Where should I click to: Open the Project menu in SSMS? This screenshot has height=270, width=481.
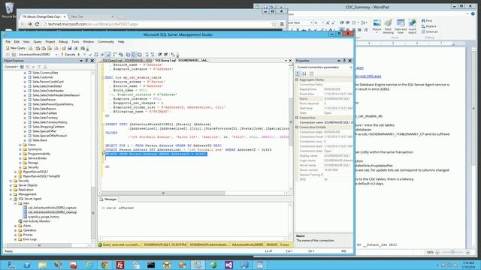point(50,42)
